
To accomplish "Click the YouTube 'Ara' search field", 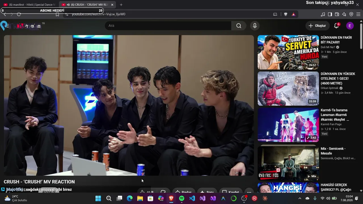I will tap(168, 25).
